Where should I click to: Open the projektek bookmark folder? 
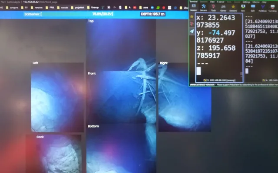[x=78, y=8]
